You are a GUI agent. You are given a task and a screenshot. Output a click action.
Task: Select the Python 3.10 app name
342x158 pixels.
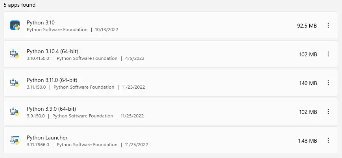point(41,22)
